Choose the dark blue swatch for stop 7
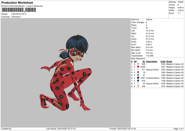This screenshot has width=185, height=131. [138, 81]
